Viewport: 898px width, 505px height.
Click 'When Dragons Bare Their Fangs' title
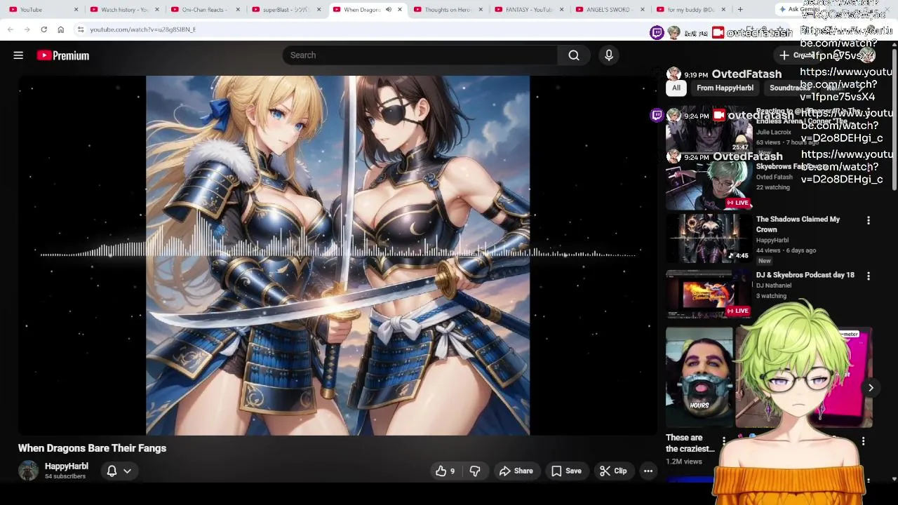click(x=92, y=448)
